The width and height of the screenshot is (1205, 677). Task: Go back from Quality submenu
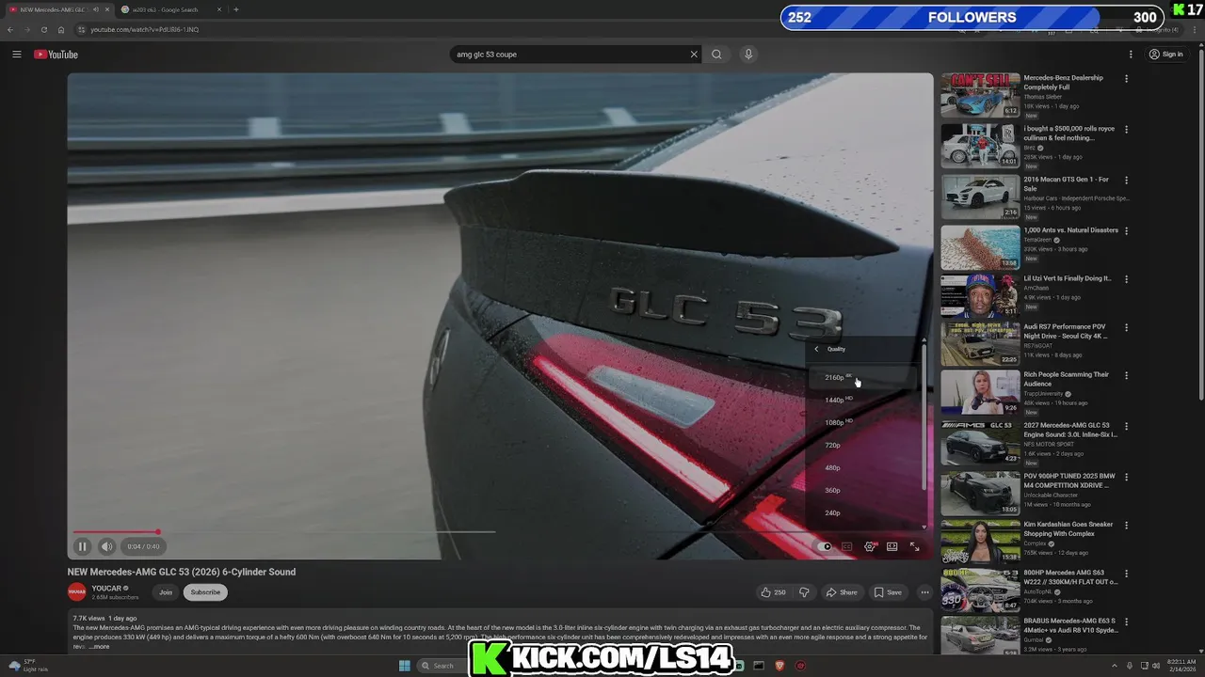[816, 349]
